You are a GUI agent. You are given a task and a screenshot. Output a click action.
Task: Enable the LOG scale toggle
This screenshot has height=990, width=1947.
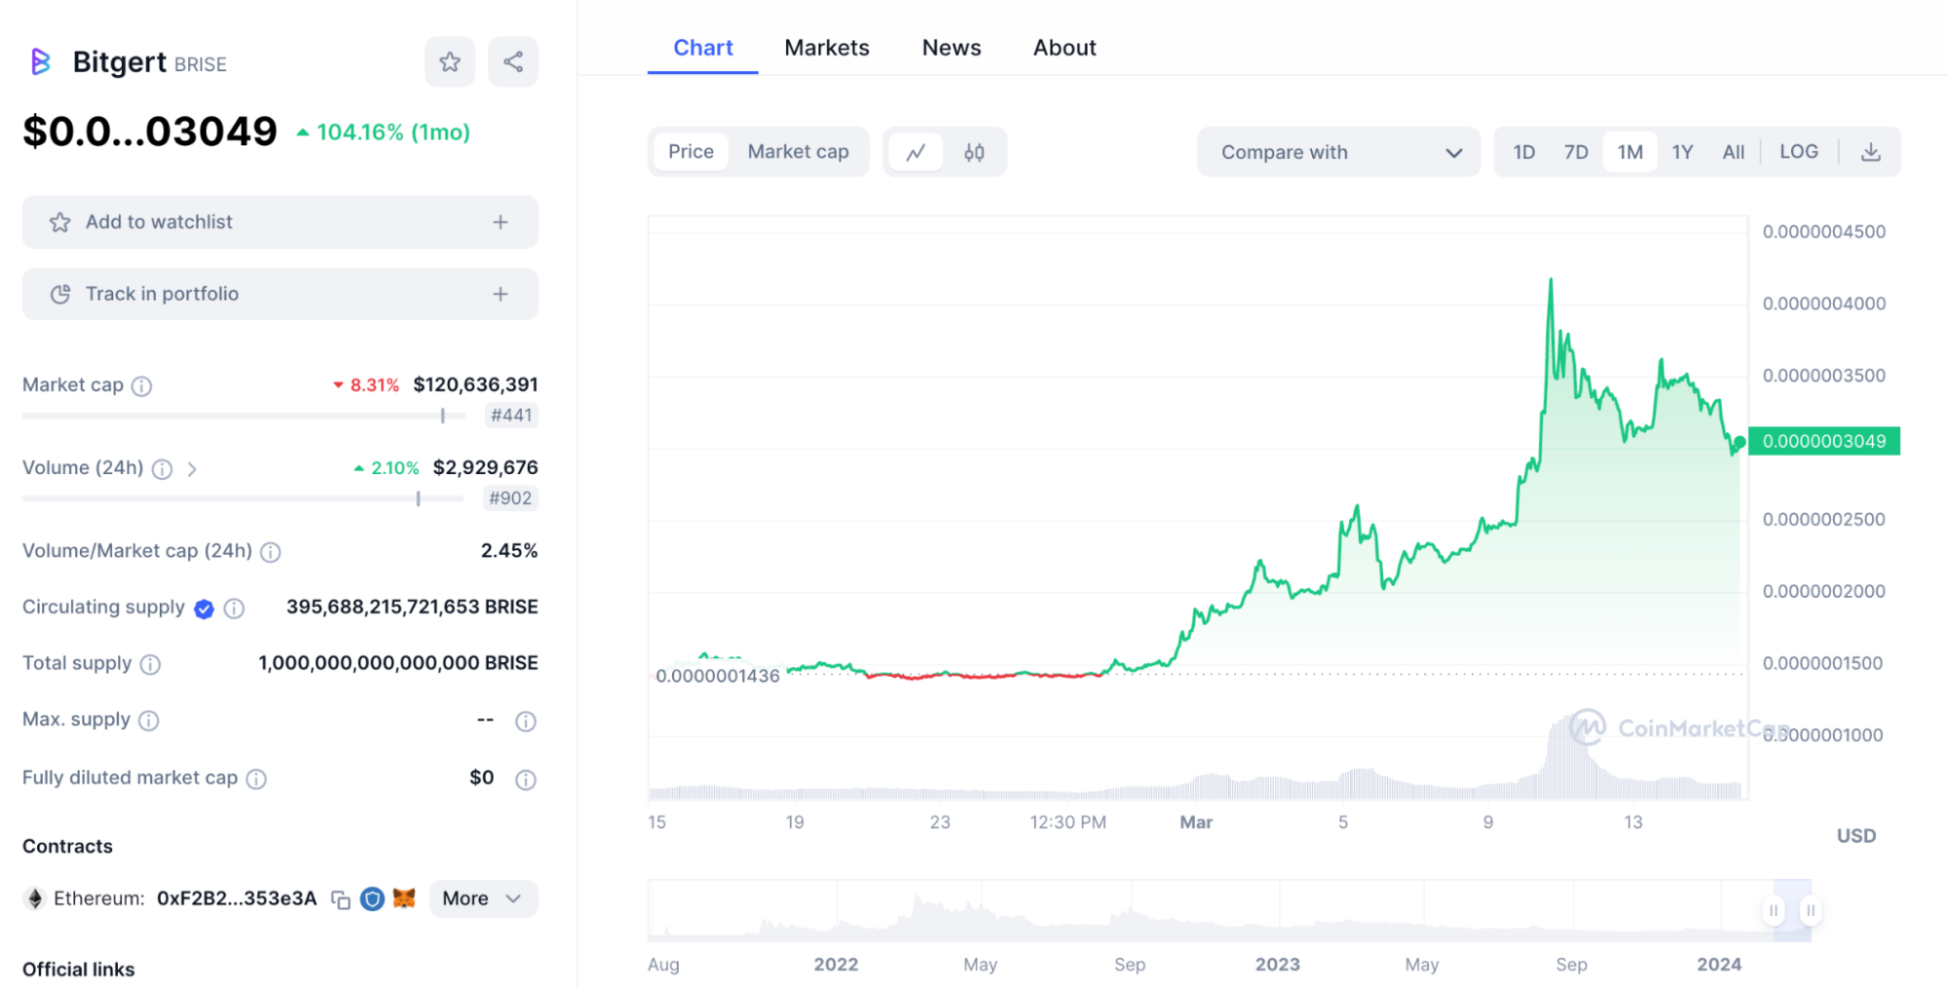pyautogui.click(x=1798, y=152)
